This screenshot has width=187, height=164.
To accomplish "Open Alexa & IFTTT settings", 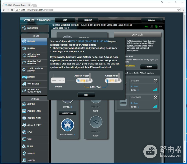I will [35, 125].
